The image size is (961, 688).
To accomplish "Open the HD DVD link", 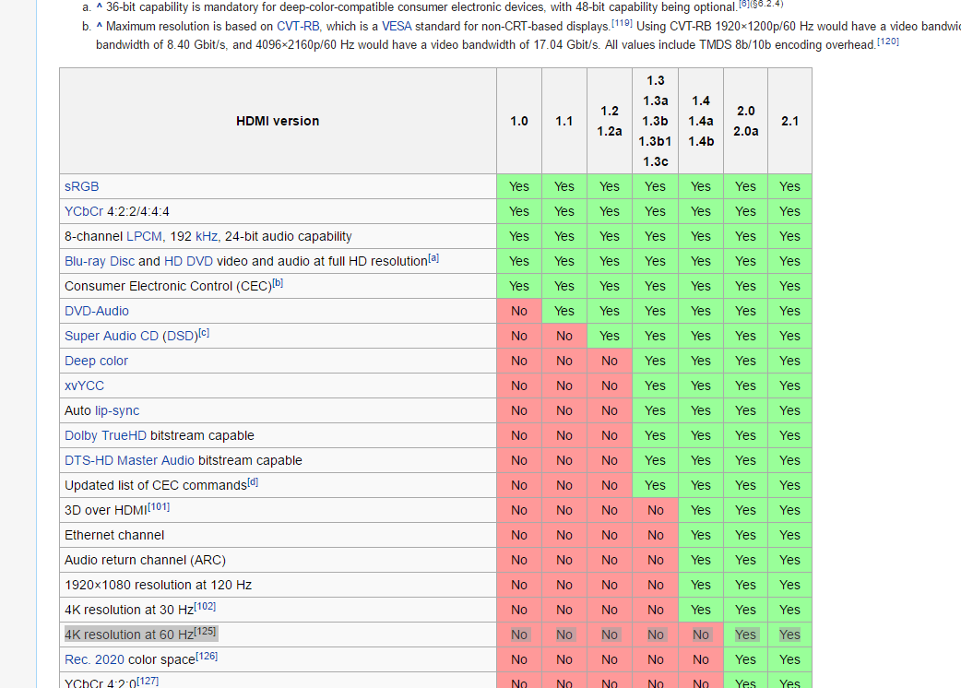I will click(188, 261).
